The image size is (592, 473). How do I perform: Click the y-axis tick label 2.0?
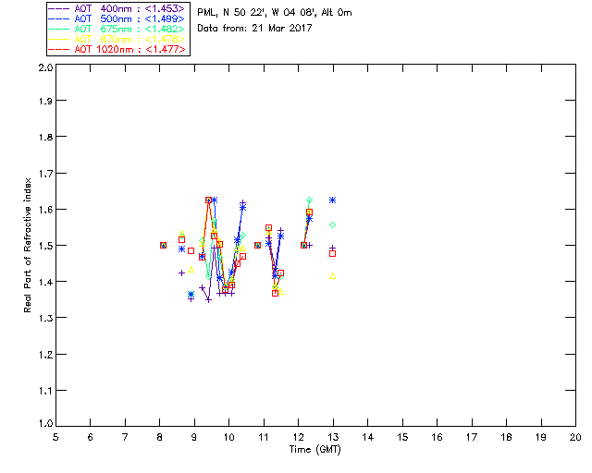45,67
